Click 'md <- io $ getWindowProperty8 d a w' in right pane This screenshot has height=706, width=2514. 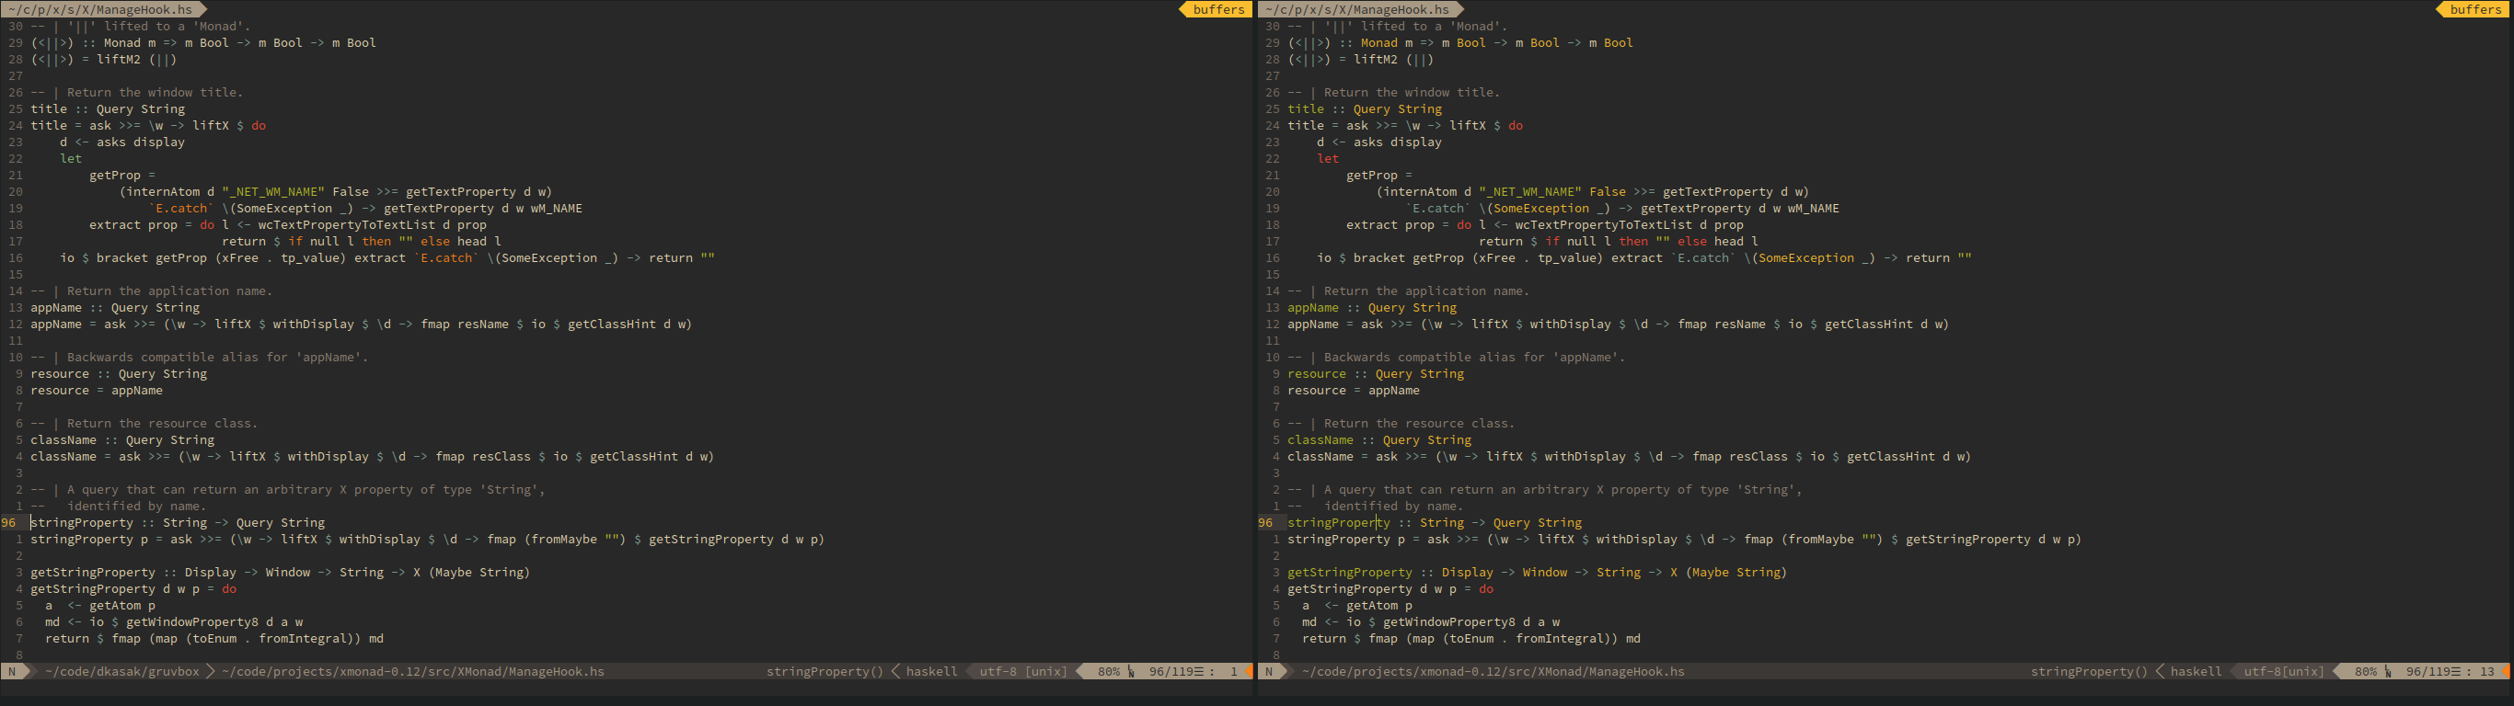pos(1431,622)
